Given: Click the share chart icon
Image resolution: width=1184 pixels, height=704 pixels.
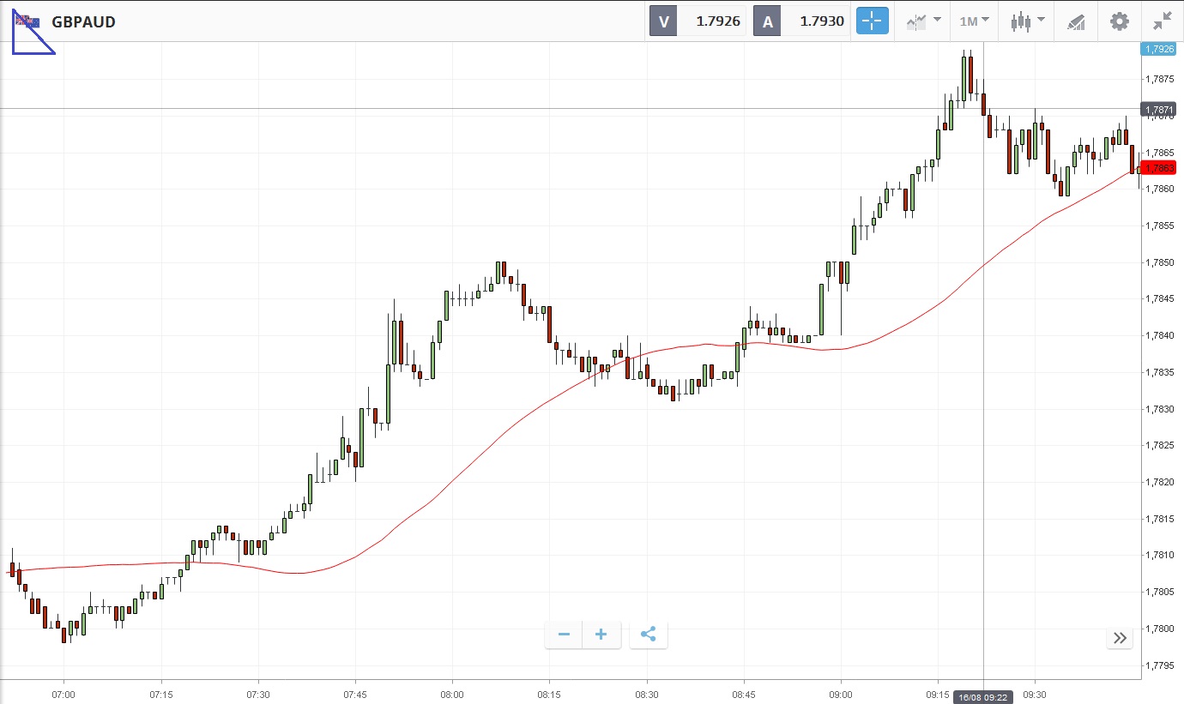Looking at the screenshot, I should click(x=648, y=635).
